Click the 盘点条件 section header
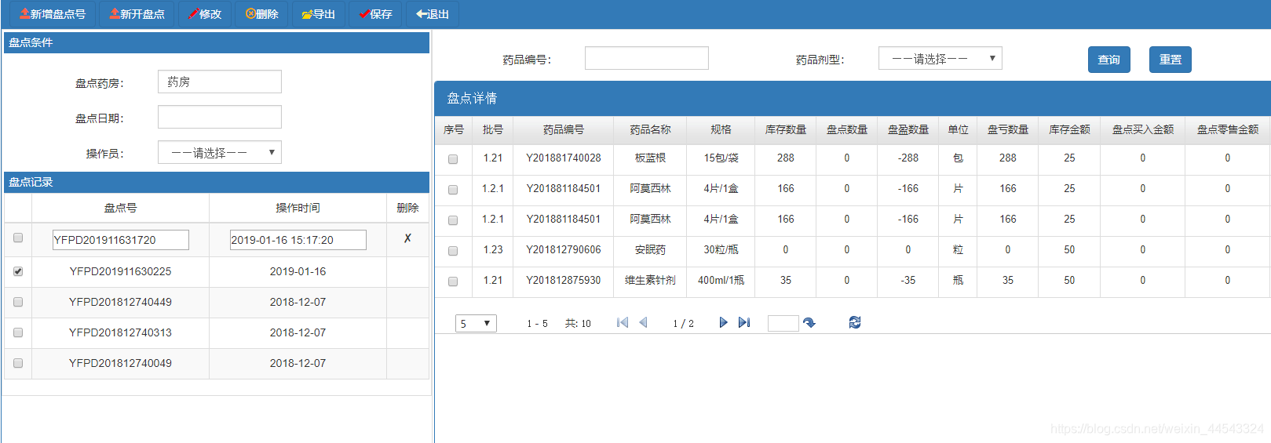 click(217, 42)
